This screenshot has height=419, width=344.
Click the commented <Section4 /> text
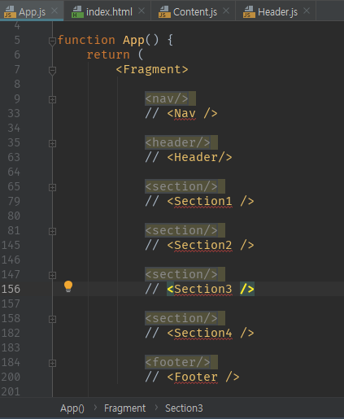pyautogui.click(x=211, y=333)
